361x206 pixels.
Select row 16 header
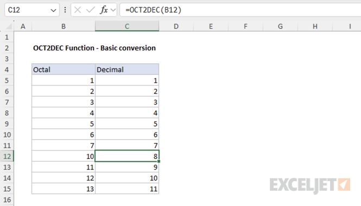pyautogui.click(x=7, y=199)
